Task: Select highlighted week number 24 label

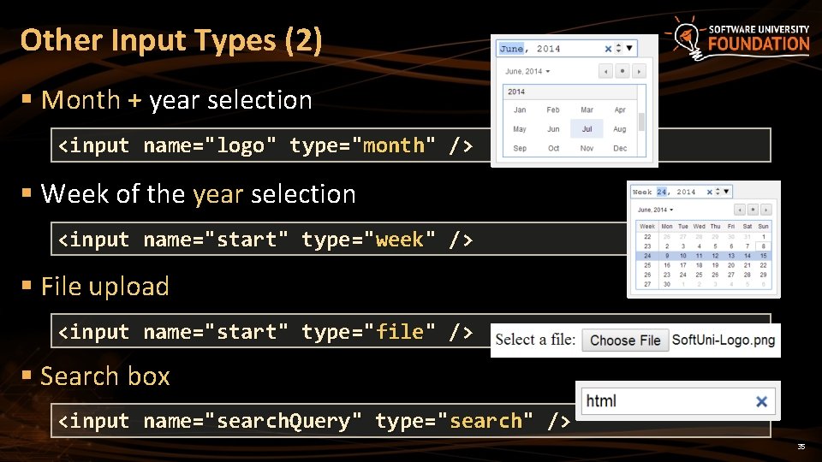Action: pos(647,256)
